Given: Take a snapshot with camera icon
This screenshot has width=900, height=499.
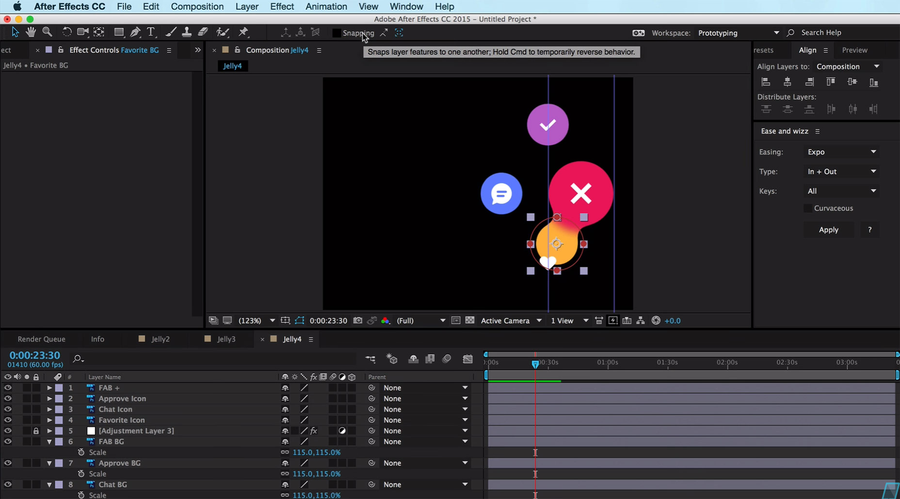Looking at the screenshot, I should pyautogui.click(x=358, y=321).
